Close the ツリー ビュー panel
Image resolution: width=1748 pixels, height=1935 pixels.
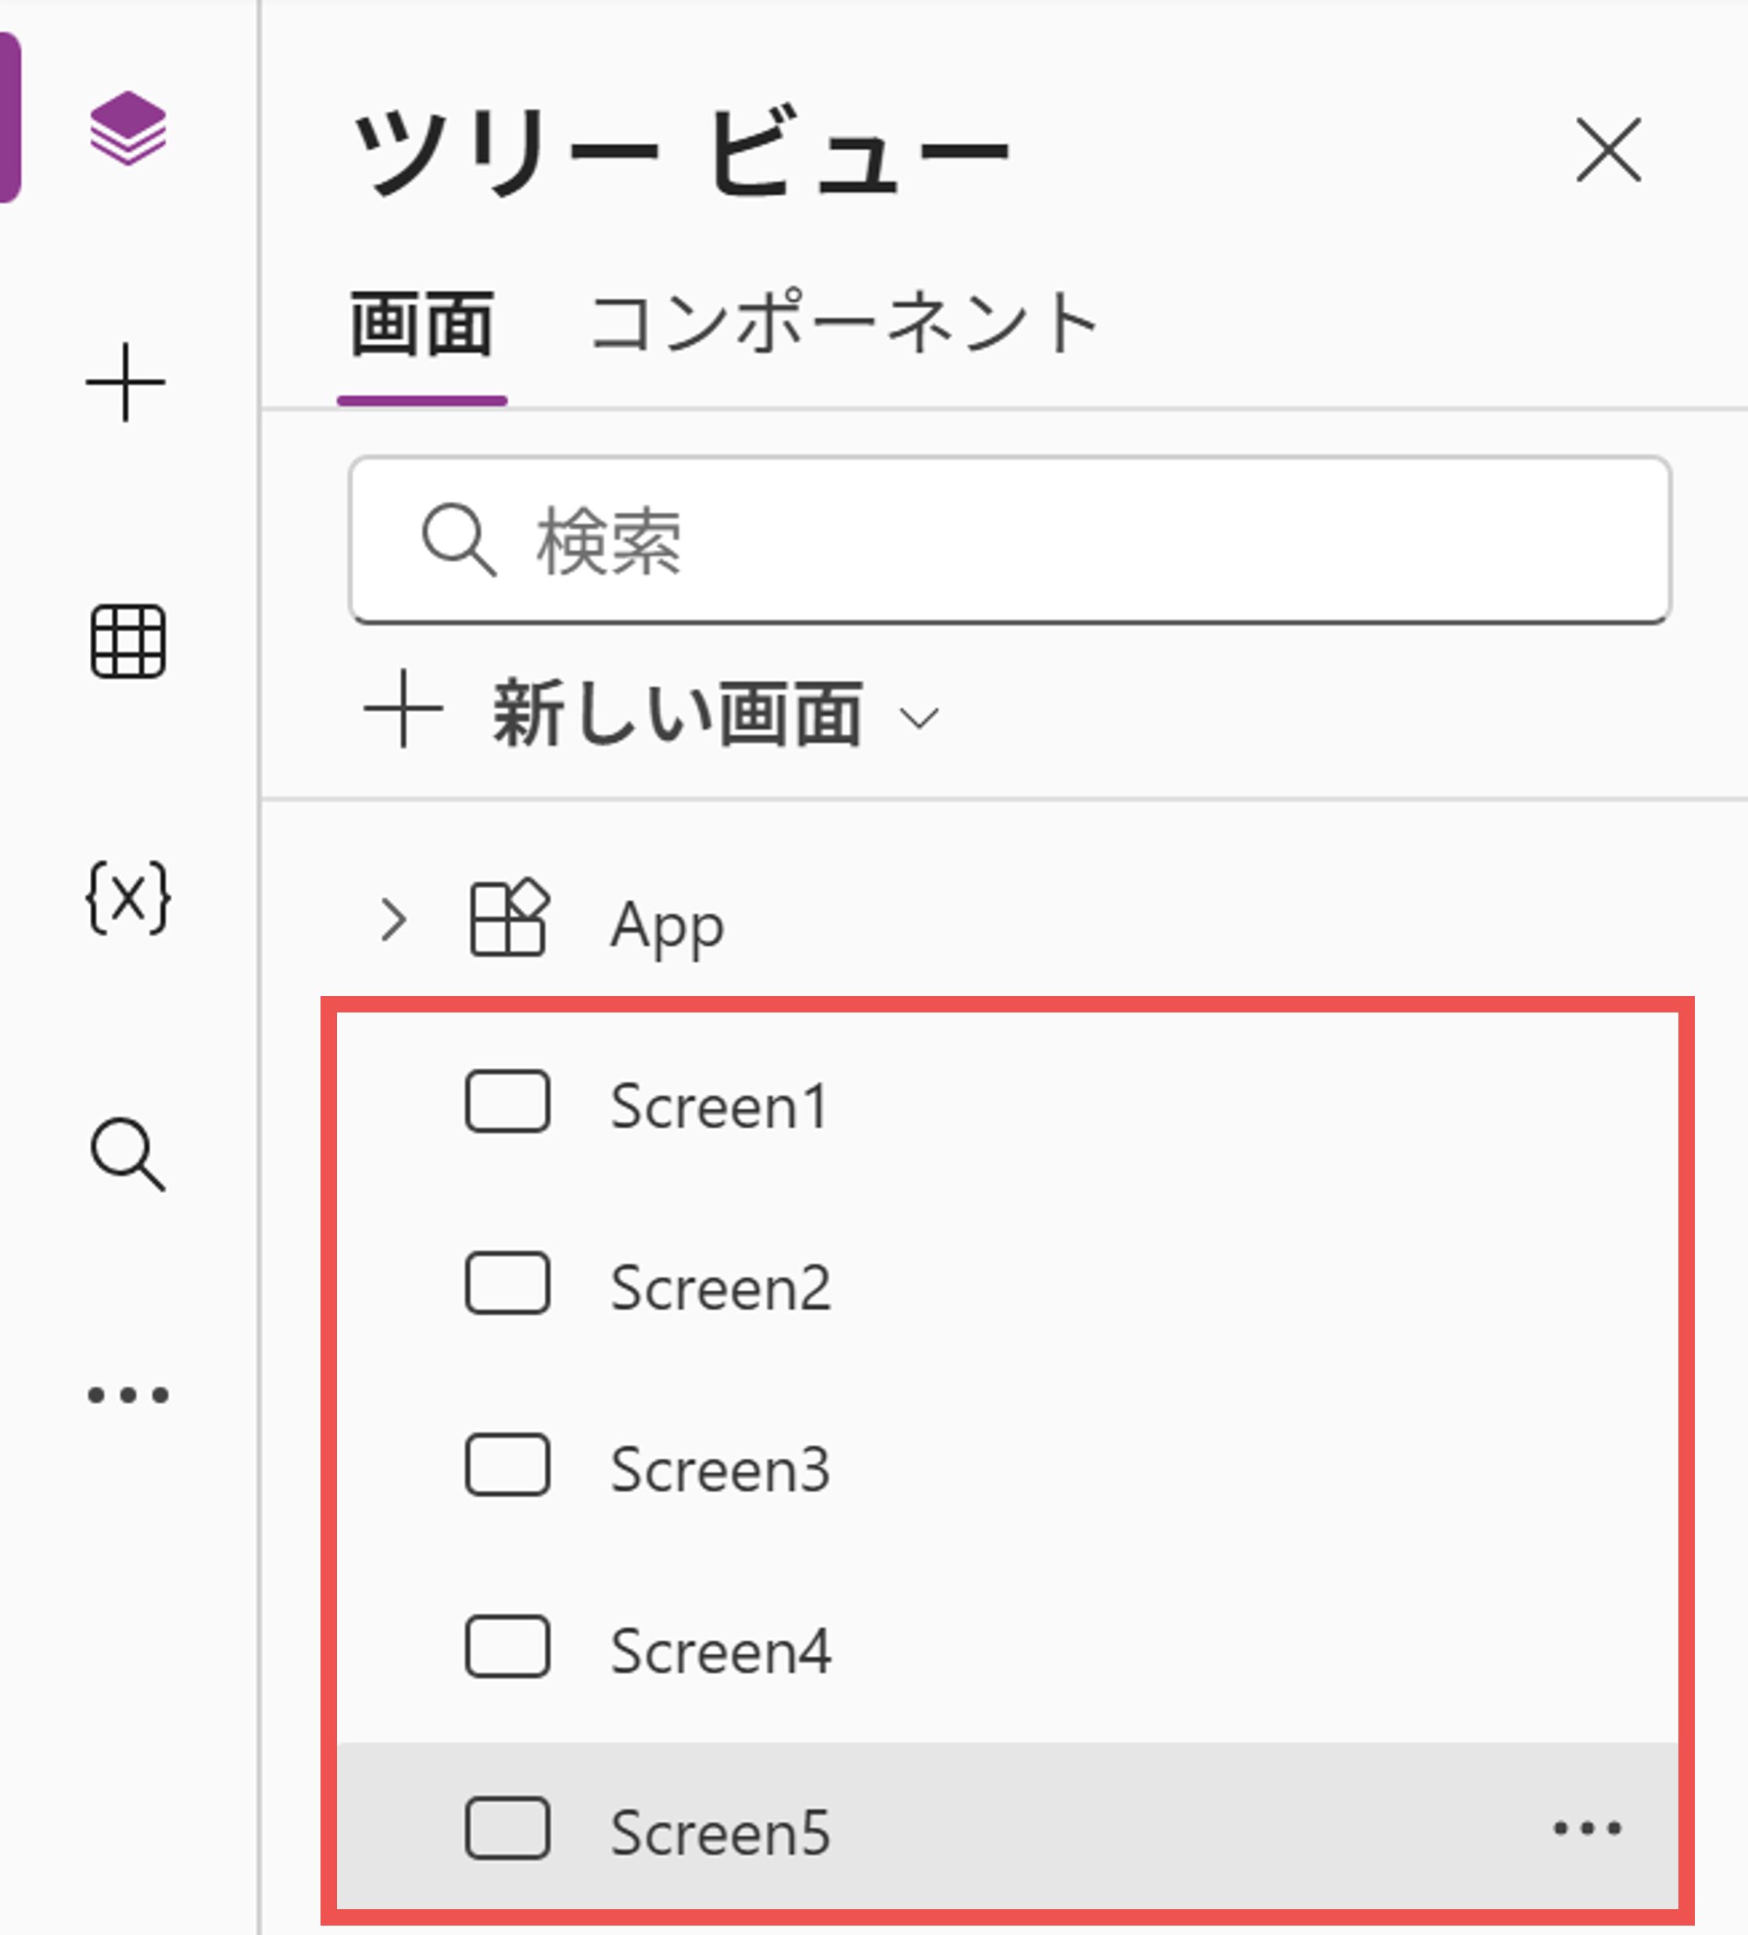click(1608, 151)
